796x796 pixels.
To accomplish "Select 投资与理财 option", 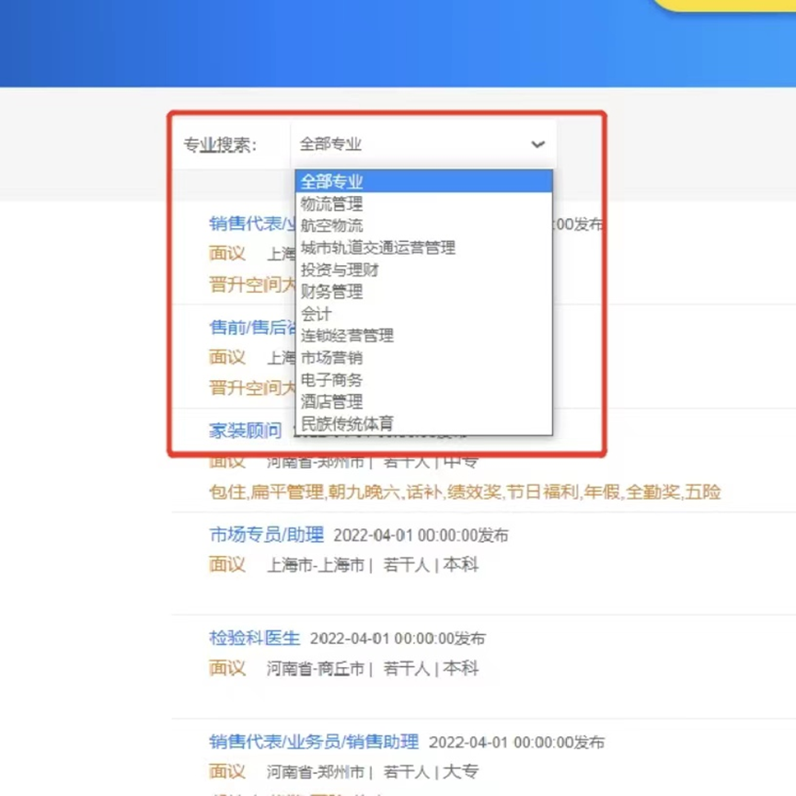I will 340,270.
